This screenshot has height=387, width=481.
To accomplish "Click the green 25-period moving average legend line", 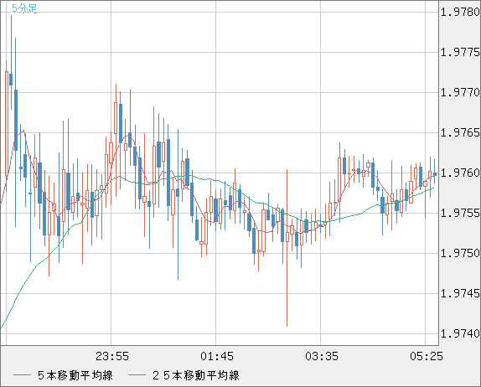I will point(137,375).
